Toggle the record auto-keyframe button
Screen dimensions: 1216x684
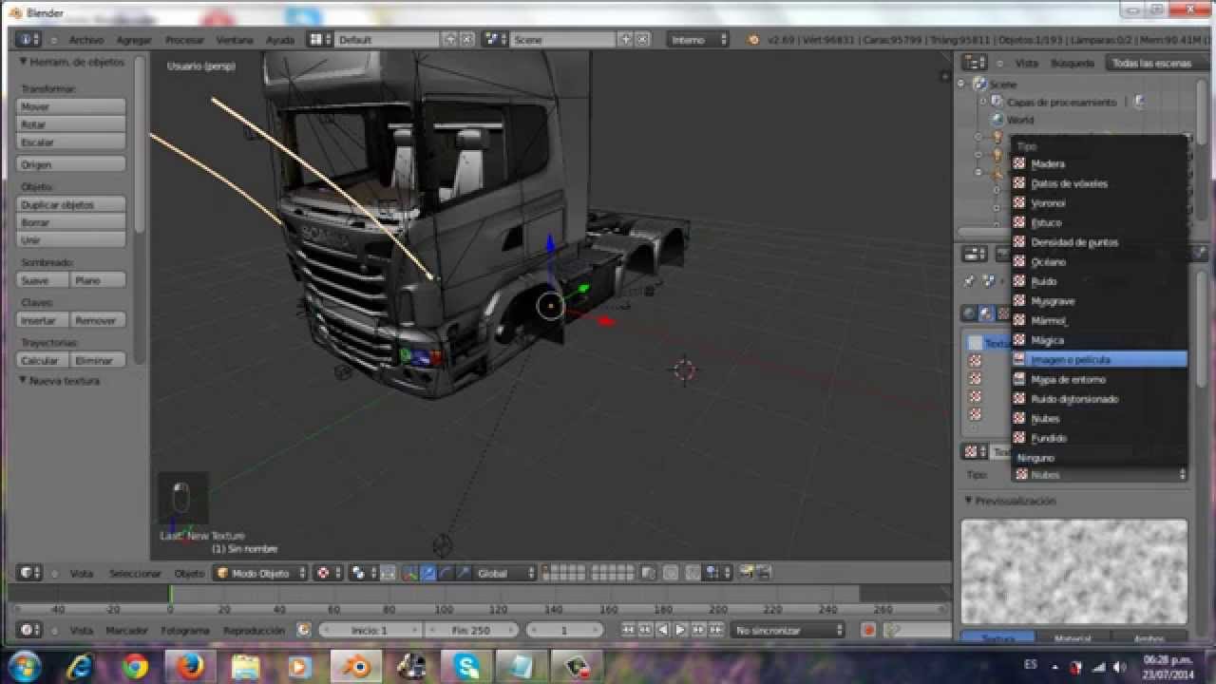868,630
